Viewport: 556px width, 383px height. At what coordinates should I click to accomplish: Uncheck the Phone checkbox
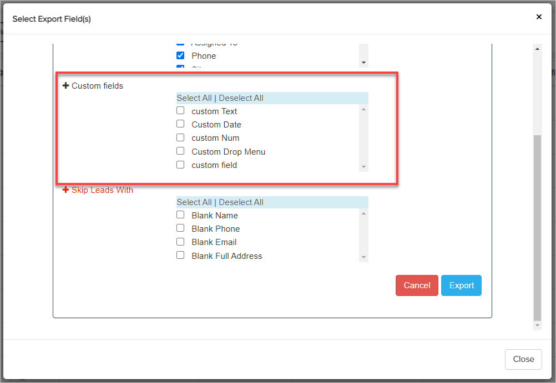point(180,55)
